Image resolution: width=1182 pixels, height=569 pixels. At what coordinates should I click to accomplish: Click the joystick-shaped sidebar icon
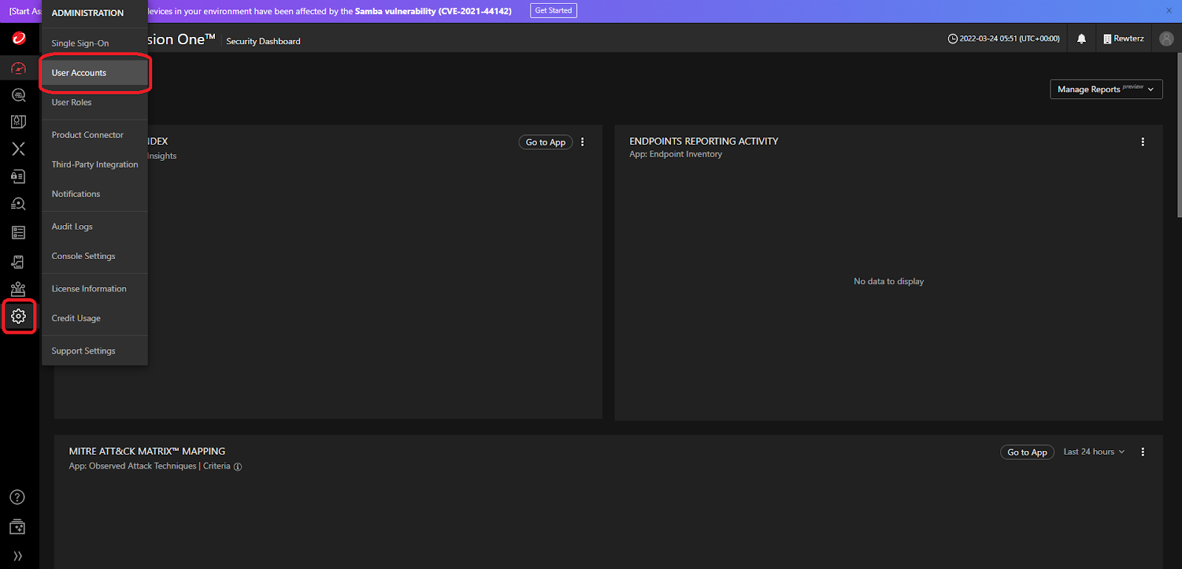(x=18, y=289)
